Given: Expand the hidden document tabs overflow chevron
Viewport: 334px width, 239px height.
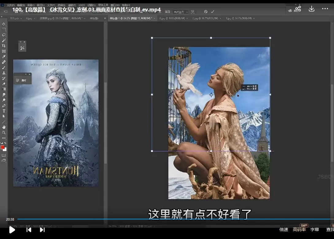Looking at the screenshot, I should click(x=105, y=18).
